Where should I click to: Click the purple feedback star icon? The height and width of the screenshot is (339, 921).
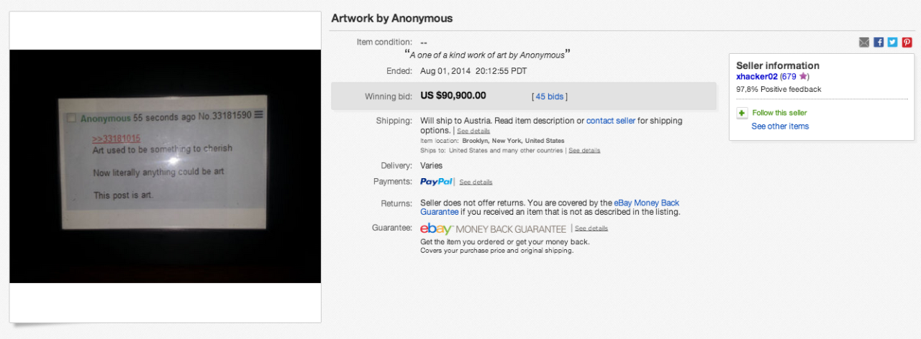click(x=804, y=76)
